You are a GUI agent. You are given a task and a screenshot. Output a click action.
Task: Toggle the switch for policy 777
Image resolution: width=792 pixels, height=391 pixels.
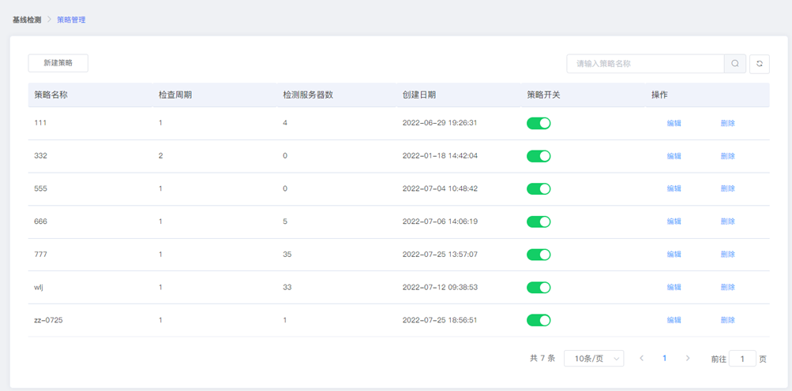click(539, 255)
